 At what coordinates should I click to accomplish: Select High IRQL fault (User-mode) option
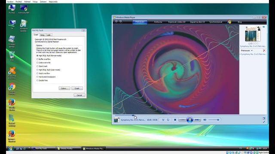coord(48,70)
